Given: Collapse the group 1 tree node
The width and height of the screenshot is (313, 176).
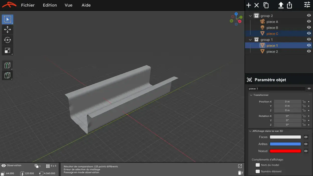Looking at the screenshot, I should click(250, 40).
